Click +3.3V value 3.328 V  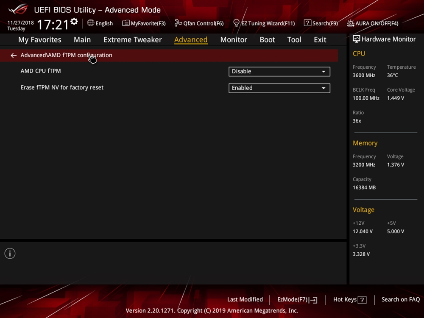[361, 254]
